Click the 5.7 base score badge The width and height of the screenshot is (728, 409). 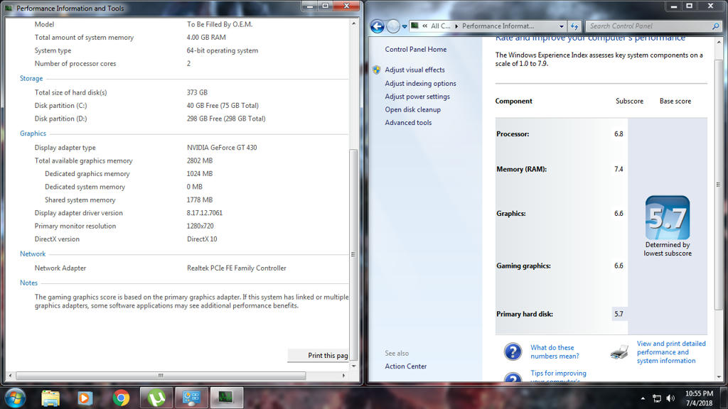point(667,217)
